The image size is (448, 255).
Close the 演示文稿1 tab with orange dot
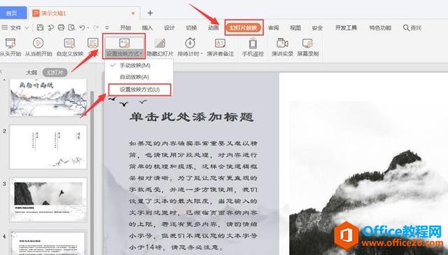(133, 13)
